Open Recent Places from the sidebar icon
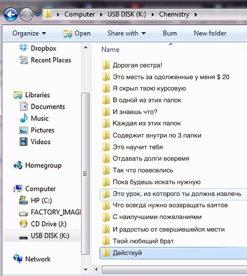Image resolution: width=247 pixels, height=276 pixels. click(24, 60)
